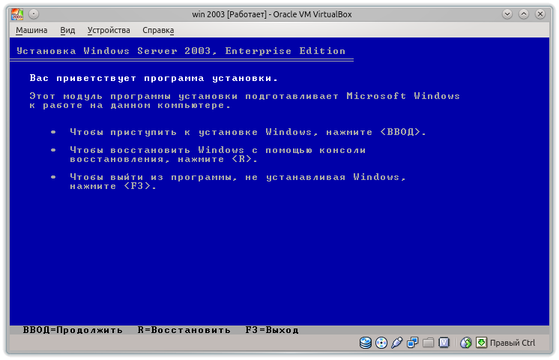Image resolution: width=559 pixels, height=360 pixels.
Task: Click the hard disk activity indicator icon
Action: [x=366, y=343]
